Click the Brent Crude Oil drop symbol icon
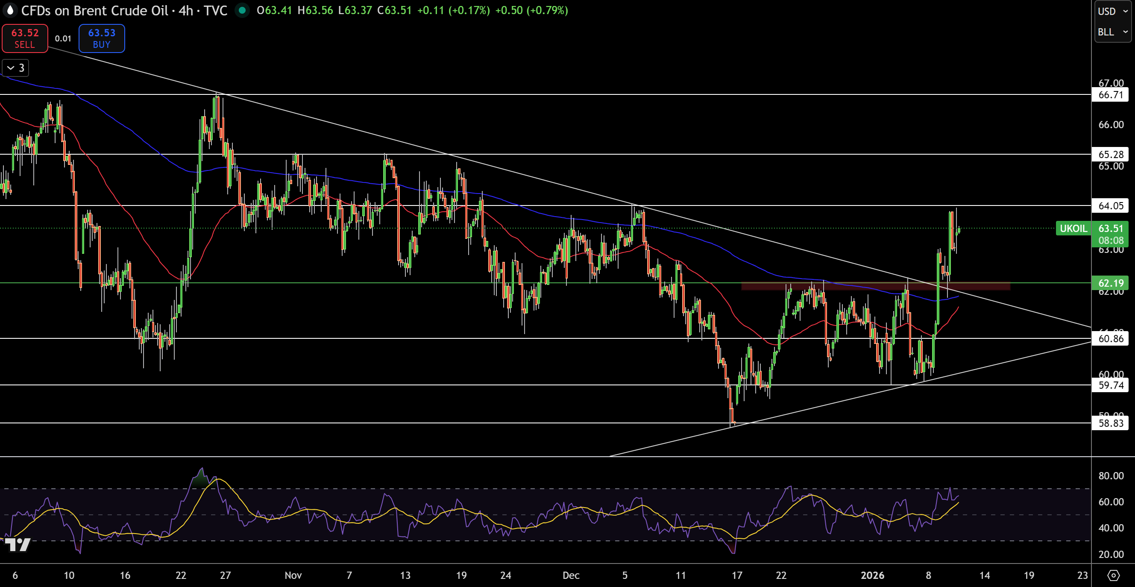Viewport: 1135px width, 587px height. [10, 10]
